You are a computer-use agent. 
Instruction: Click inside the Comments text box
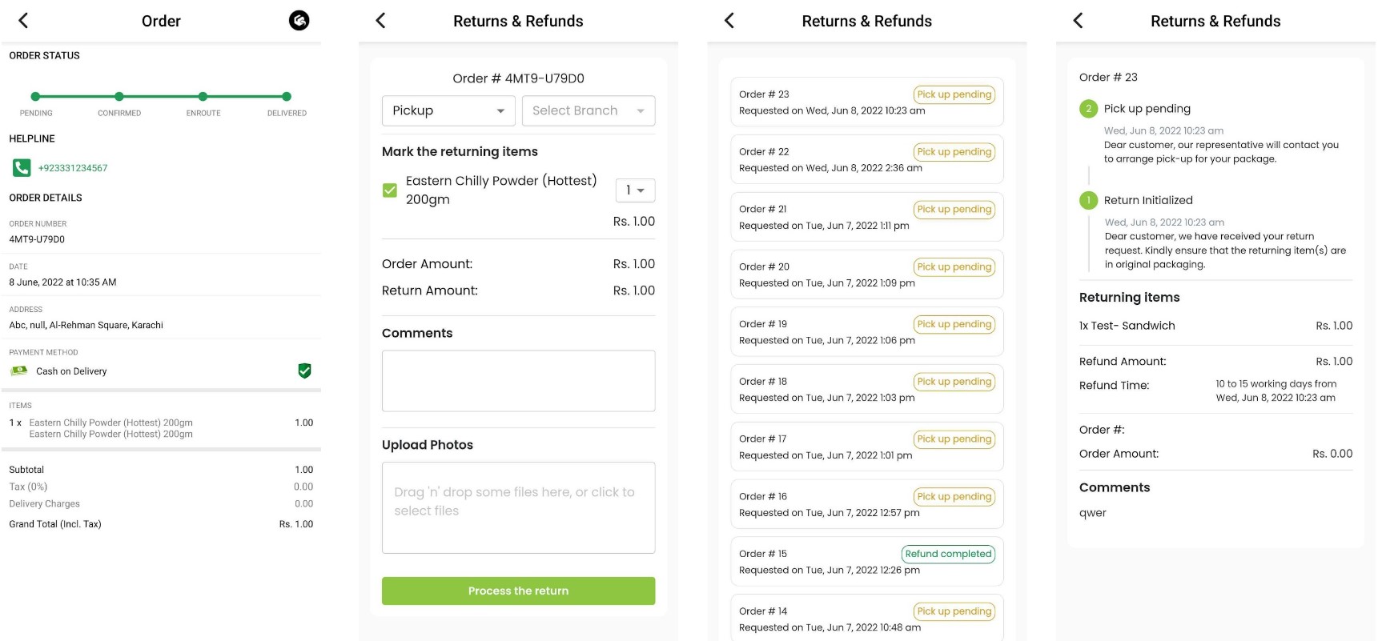tap(518, 381)
